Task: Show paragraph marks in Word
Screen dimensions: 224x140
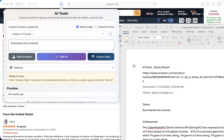Action: tap(209, 43)
